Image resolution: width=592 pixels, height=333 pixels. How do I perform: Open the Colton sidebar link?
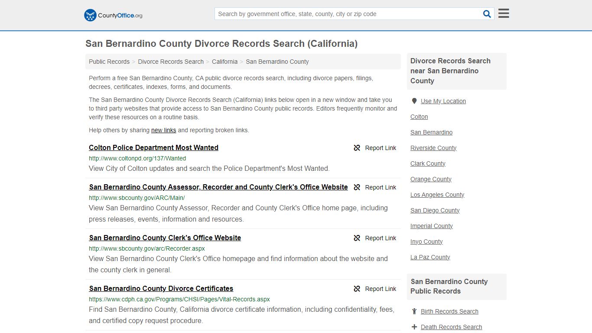click(419, 117)
